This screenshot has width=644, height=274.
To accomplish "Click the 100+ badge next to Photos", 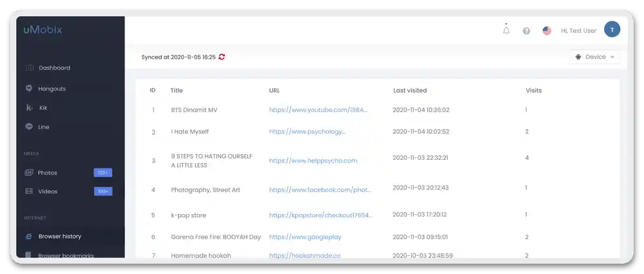I will (x=102, y=173).
